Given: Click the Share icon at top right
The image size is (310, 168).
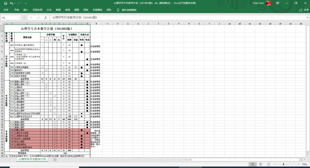Looking at the screenshot, I should (301, 10).
